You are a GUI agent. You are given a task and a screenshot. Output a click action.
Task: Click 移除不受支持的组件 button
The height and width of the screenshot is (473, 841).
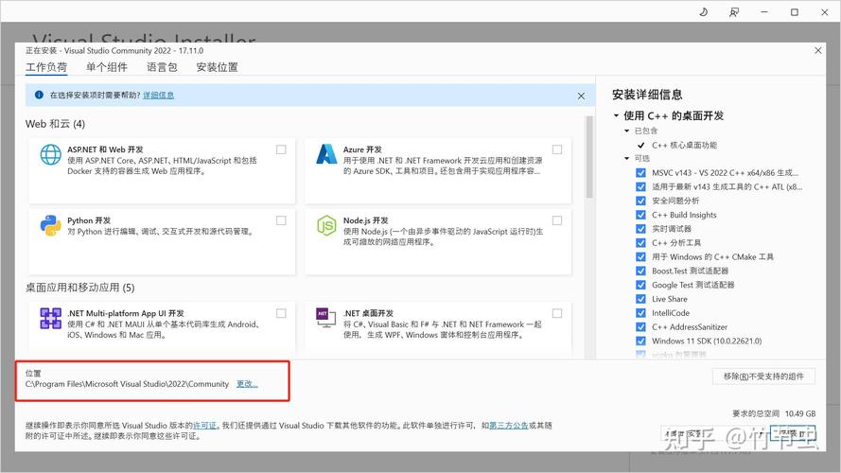tap(762, 377)
